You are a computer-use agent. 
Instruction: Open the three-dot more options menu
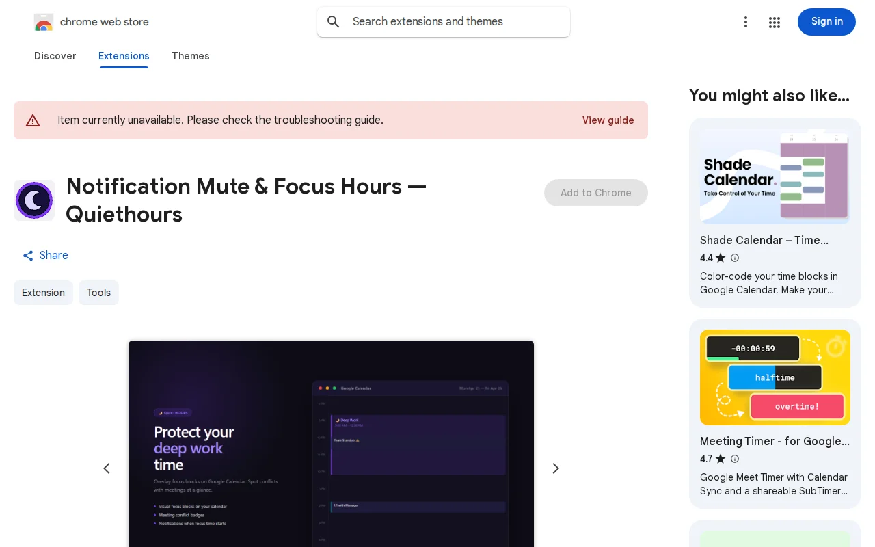coord(746,22)
